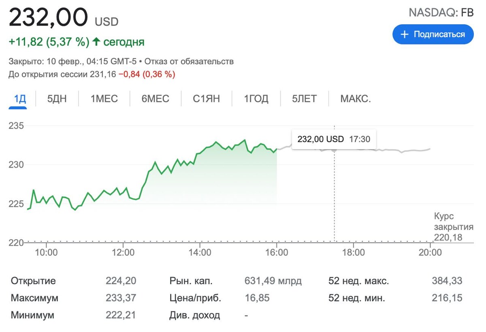Click the 232,00 USD 17:30 chart tooltip

(x=334, y=139)
